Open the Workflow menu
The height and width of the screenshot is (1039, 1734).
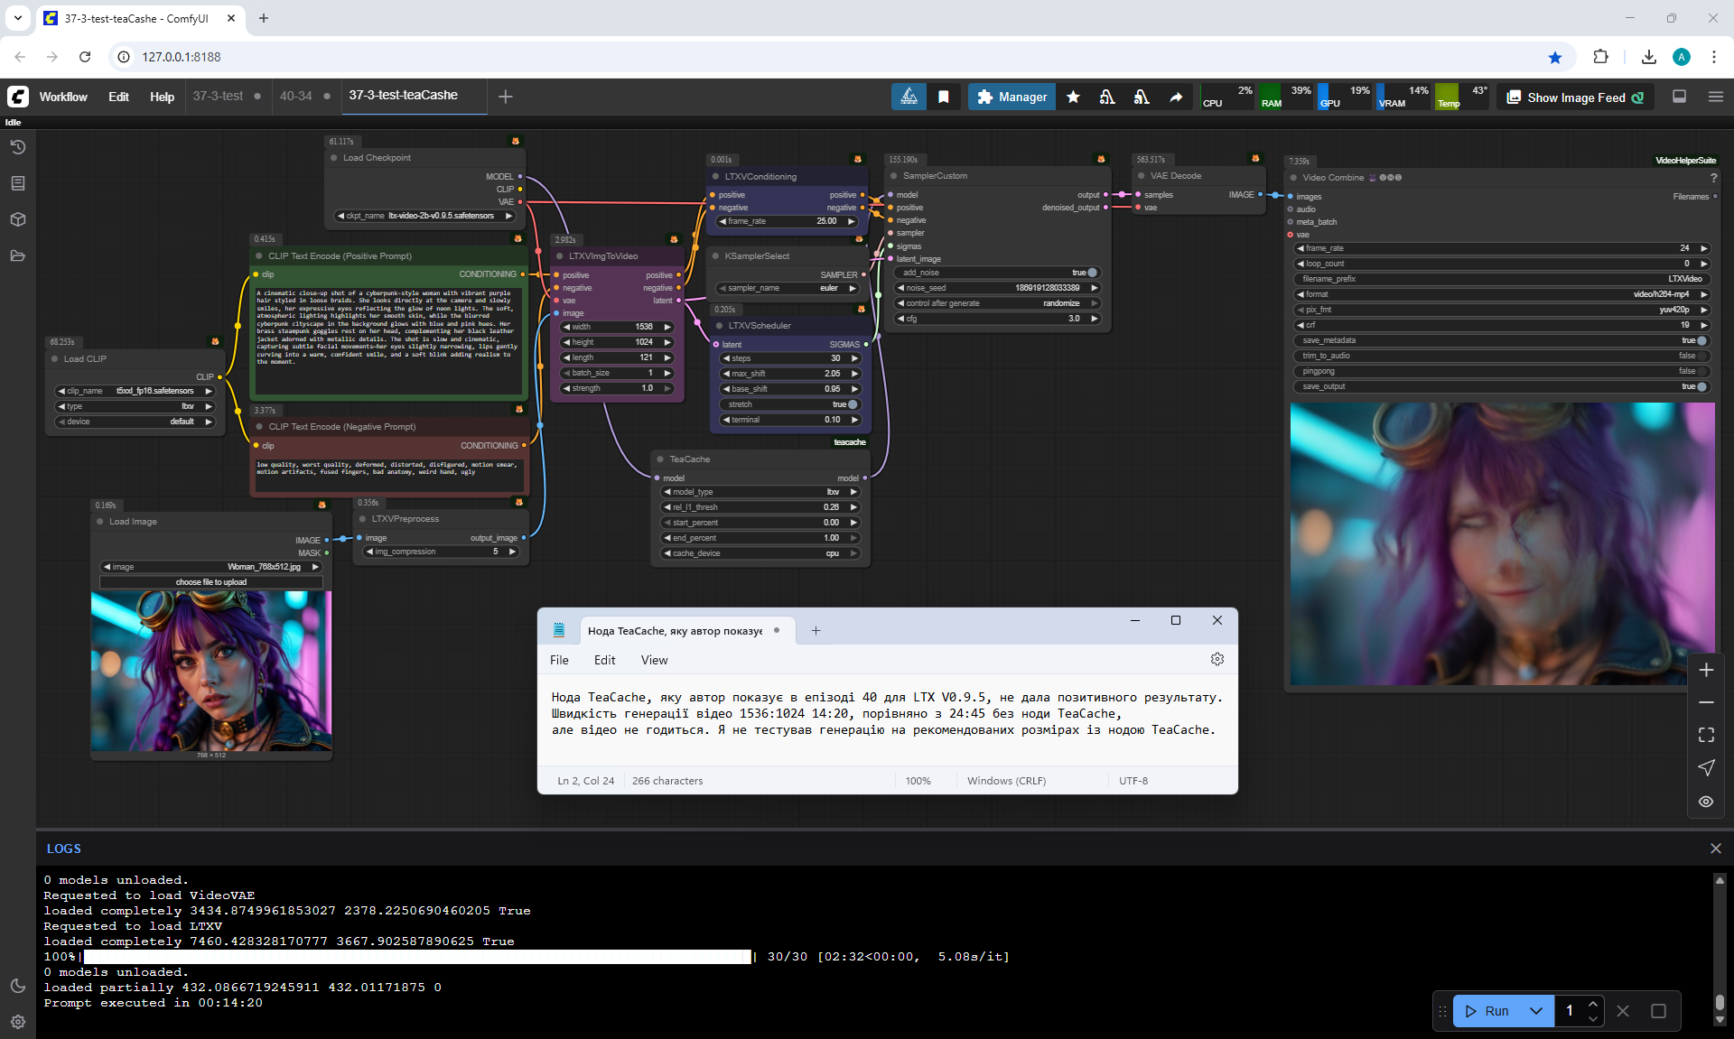tap(63, 97)
